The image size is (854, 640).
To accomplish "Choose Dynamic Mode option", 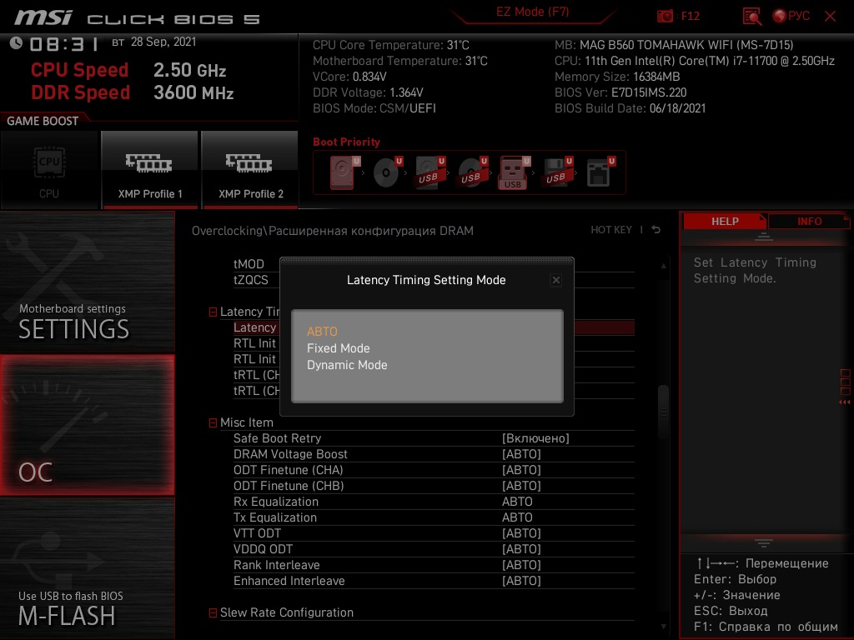I will coord(347,365).
